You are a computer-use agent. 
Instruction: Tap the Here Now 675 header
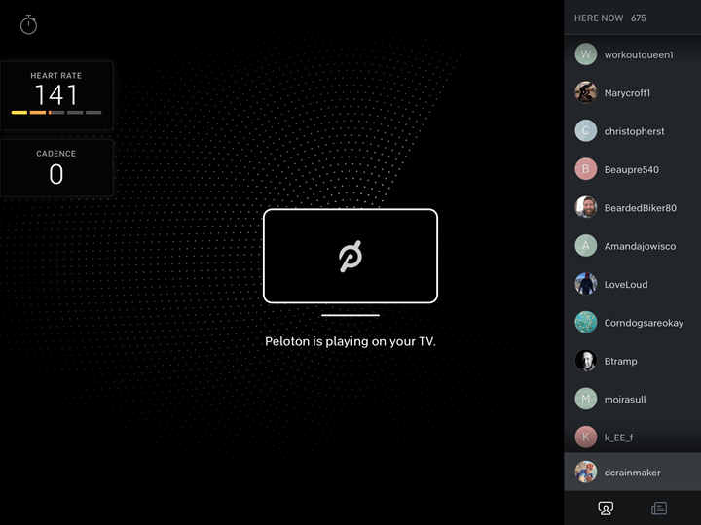pos(609,18)
